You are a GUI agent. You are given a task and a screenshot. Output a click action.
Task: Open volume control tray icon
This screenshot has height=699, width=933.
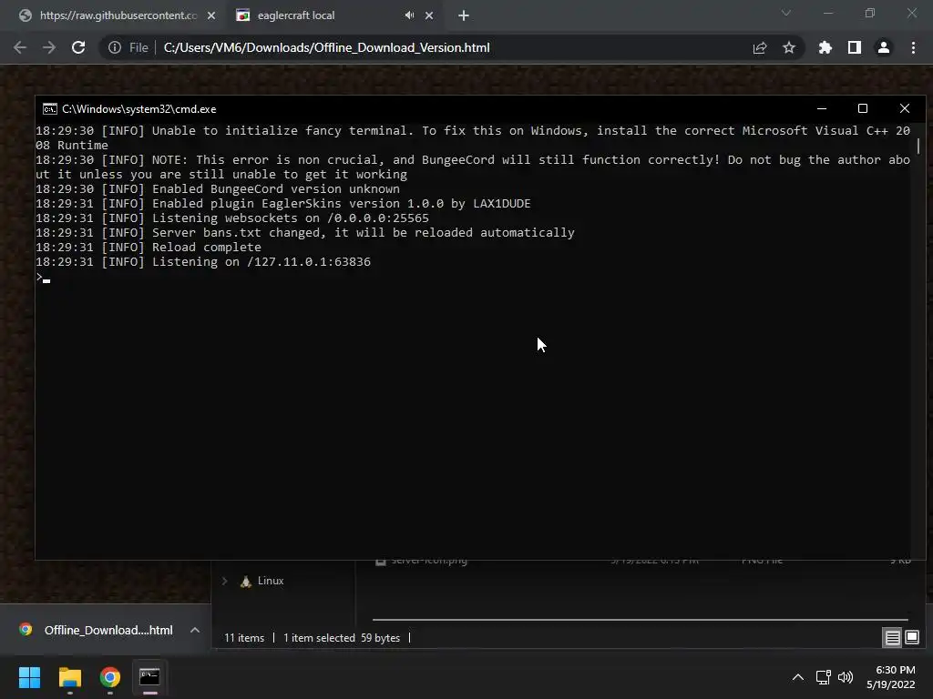point(845,677)
